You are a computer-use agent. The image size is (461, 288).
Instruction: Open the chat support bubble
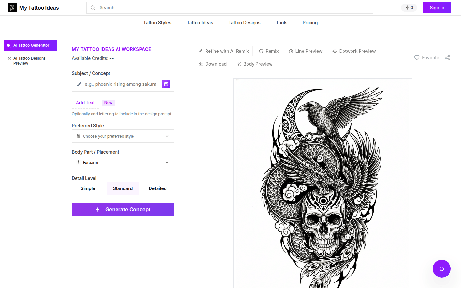click(x=441, y=269)
